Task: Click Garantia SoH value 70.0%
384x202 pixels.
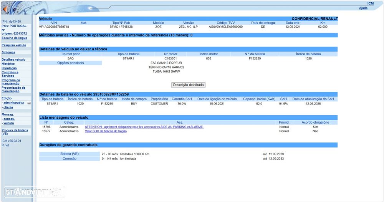Action: (182, 104)
